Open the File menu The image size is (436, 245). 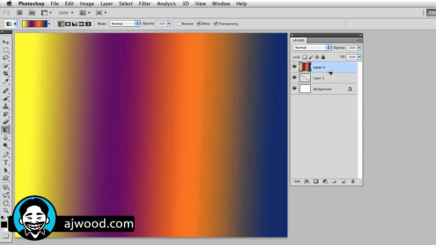(x=54, y=4)
